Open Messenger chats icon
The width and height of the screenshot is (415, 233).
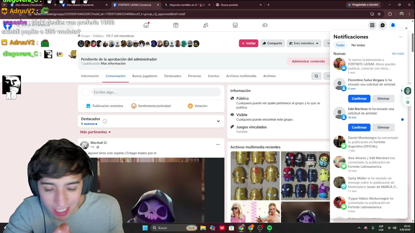point(383,25)
